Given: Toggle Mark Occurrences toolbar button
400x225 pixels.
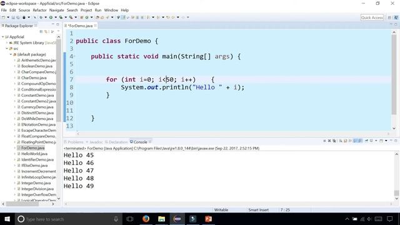Looking at the screenshot, I should click(x=123, y=17).
